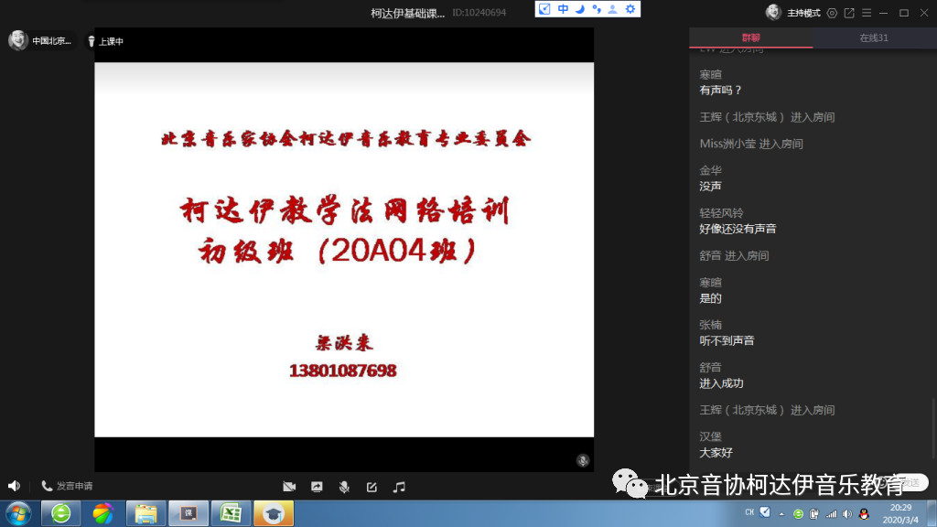Click the phone number 13801087698 on slide
This screenshot has height=527, width=937.
pos(343,371)
